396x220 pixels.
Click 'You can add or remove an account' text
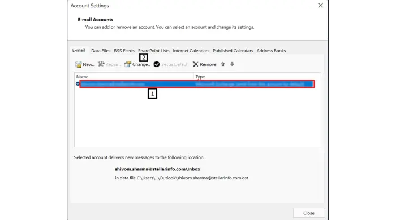pyautogui.click(x=170, y=27)
